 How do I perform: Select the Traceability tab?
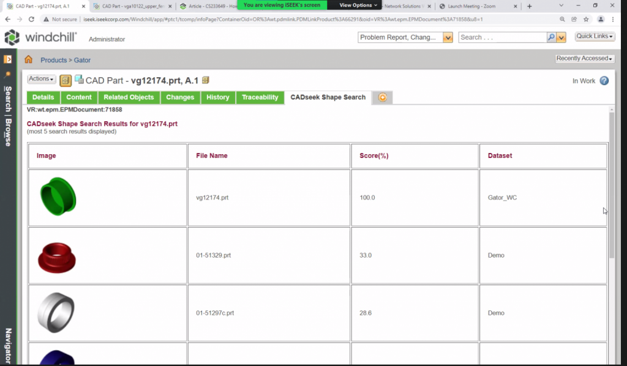[x=260, y=97]
